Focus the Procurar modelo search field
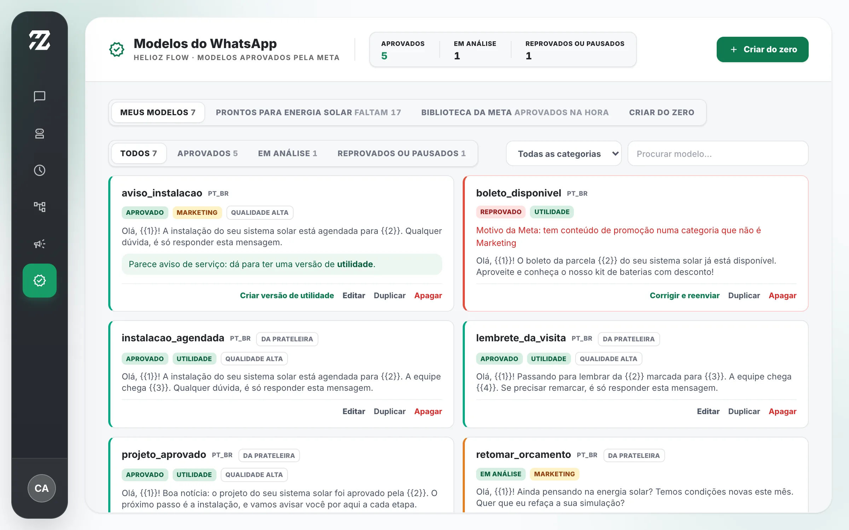Screen dimensions: 849x530 [718, 154]
